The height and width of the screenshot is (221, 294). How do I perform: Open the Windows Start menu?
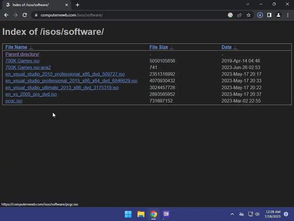pyautogui.click(x=128, y=214)
